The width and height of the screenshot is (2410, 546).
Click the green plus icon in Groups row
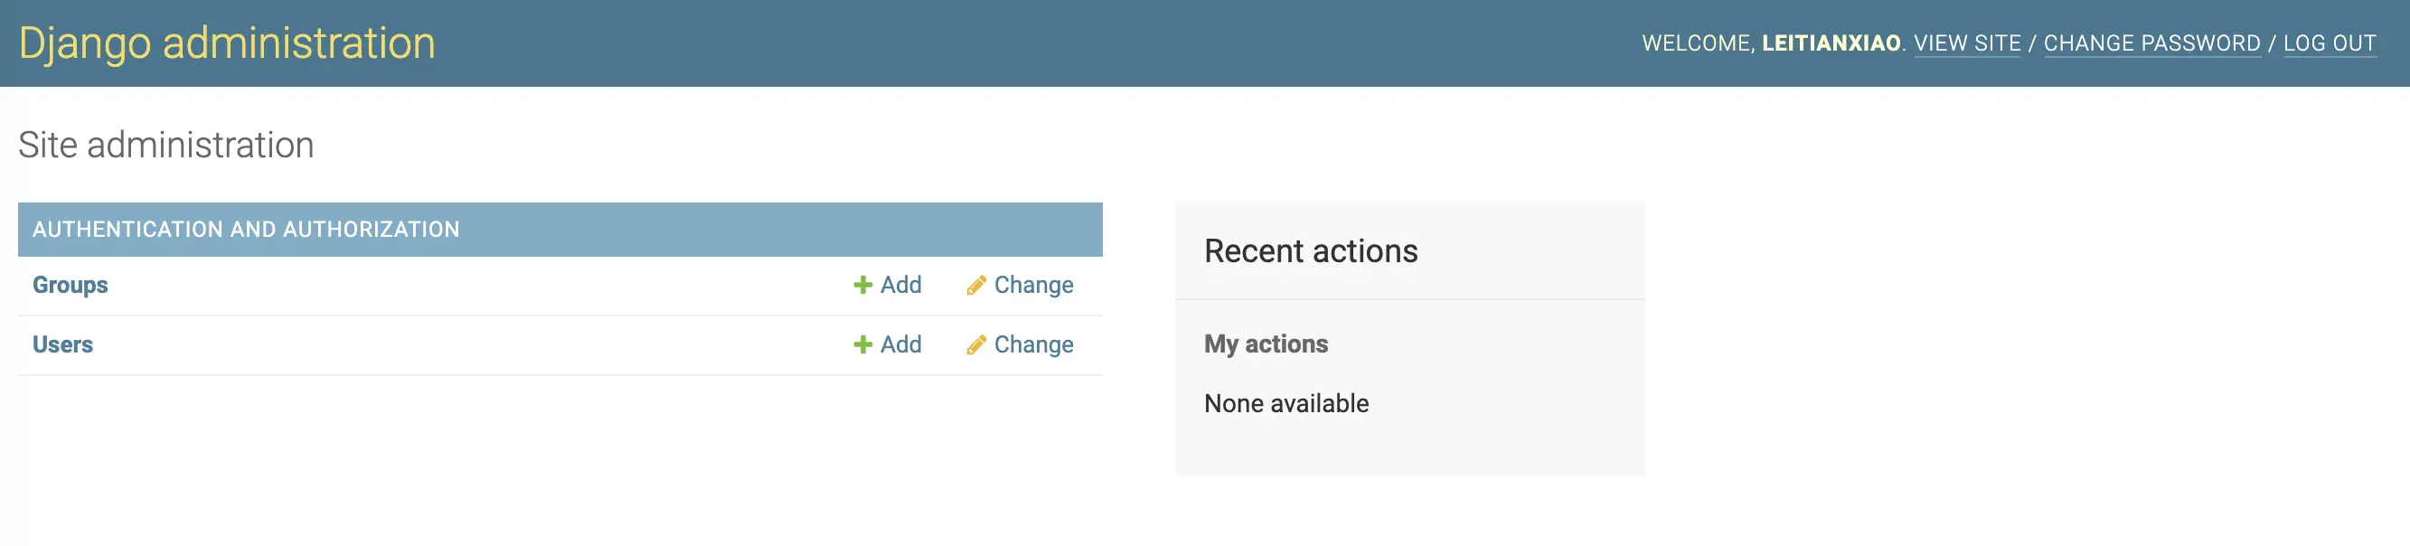point(862,285)
